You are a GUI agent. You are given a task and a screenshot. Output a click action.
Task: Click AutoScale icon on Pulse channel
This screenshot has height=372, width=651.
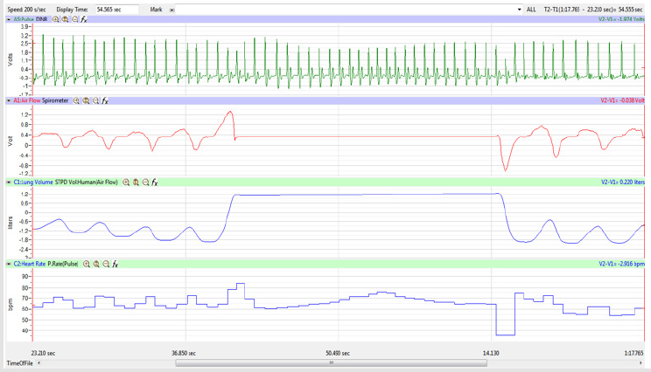tap(66, 18)
